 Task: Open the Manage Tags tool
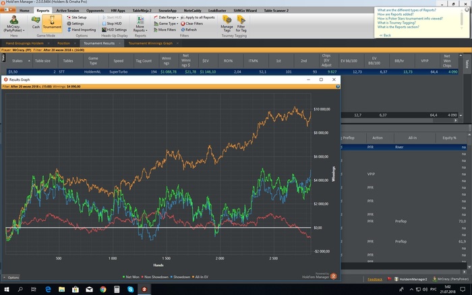pyautogui.click(x=227, y=24)
